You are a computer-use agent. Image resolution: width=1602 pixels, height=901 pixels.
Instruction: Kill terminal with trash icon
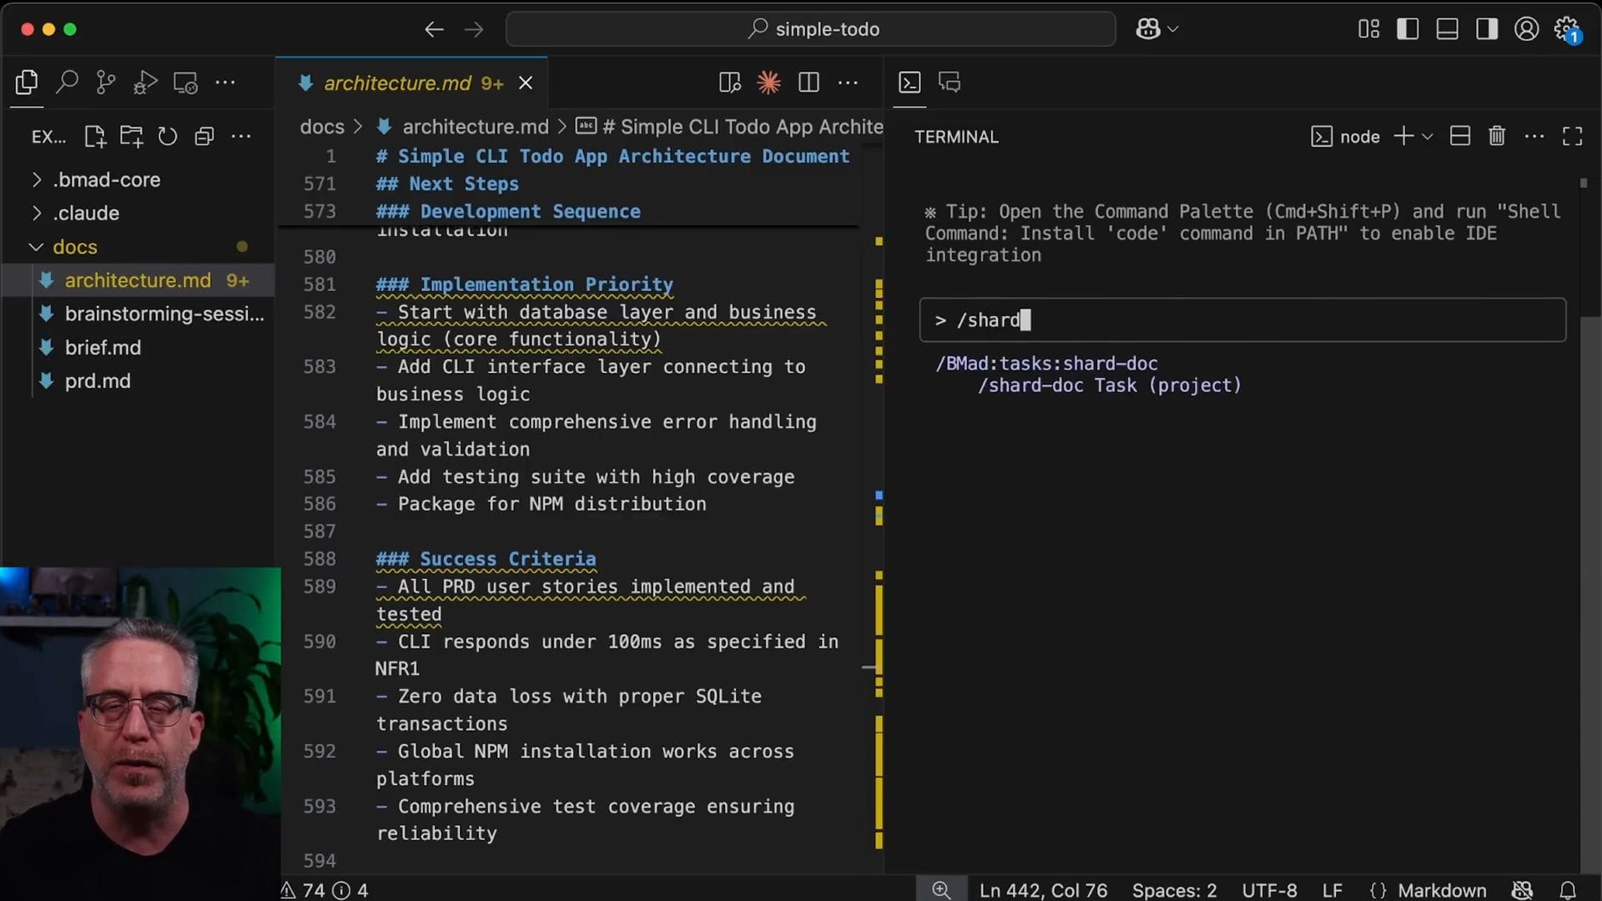pyautogui.click(x=1497, y=136)
